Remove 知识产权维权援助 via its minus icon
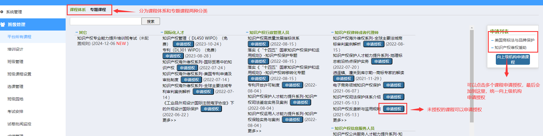Viewport: 543px width, 136px height. tap(492, 48)
